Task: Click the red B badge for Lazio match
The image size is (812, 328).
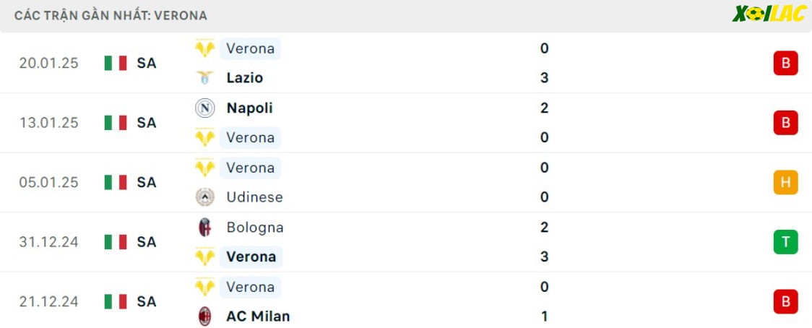Action: [x=785, y=64]
